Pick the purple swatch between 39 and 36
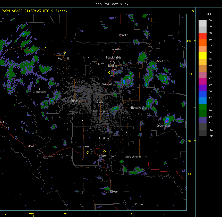Viewport: 222px width, 217px height. click(202, 88)
